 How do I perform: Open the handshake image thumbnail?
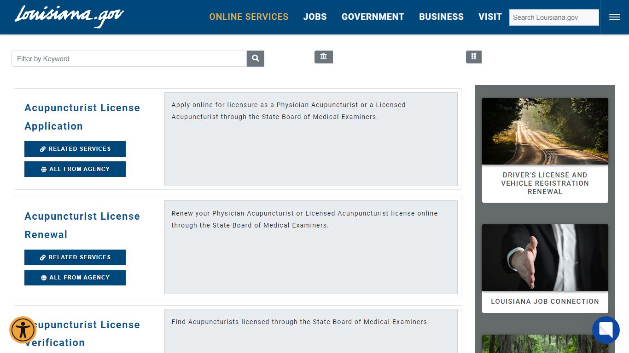[545, 257]
